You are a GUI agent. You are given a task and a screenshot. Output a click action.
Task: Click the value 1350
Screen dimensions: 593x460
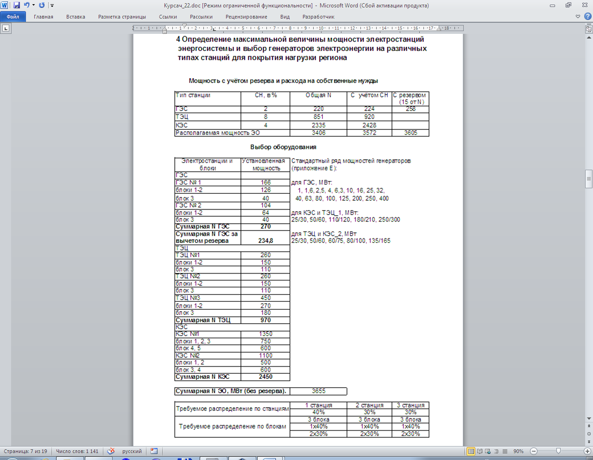[265, 334]
